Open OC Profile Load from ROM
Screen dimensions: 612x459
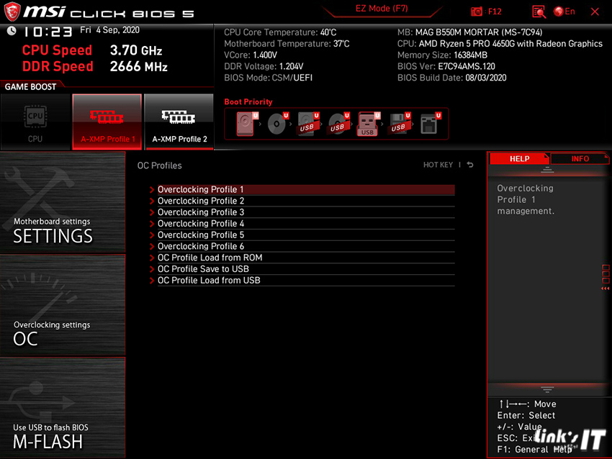pos(305,258)
